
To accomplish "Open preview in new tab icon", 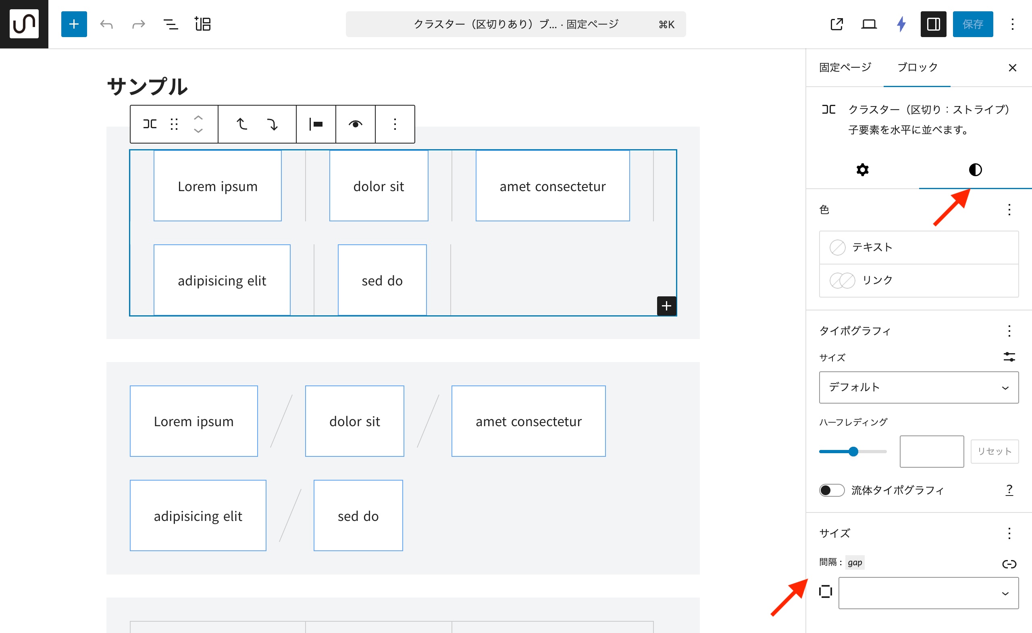I will 836,24.
